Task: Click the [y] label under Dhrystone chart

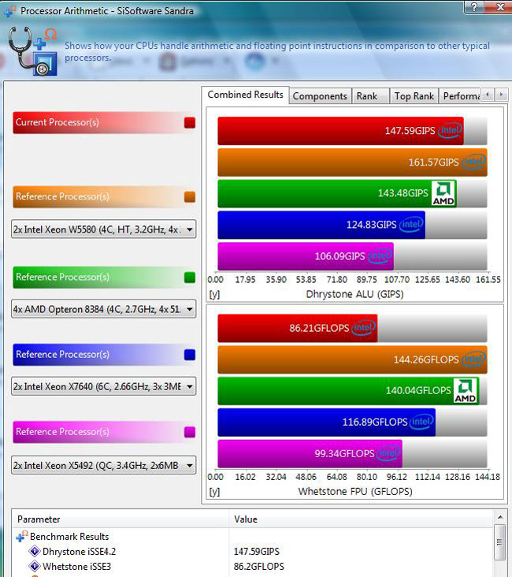Action: pyautogui.click(x=214, y=294)
